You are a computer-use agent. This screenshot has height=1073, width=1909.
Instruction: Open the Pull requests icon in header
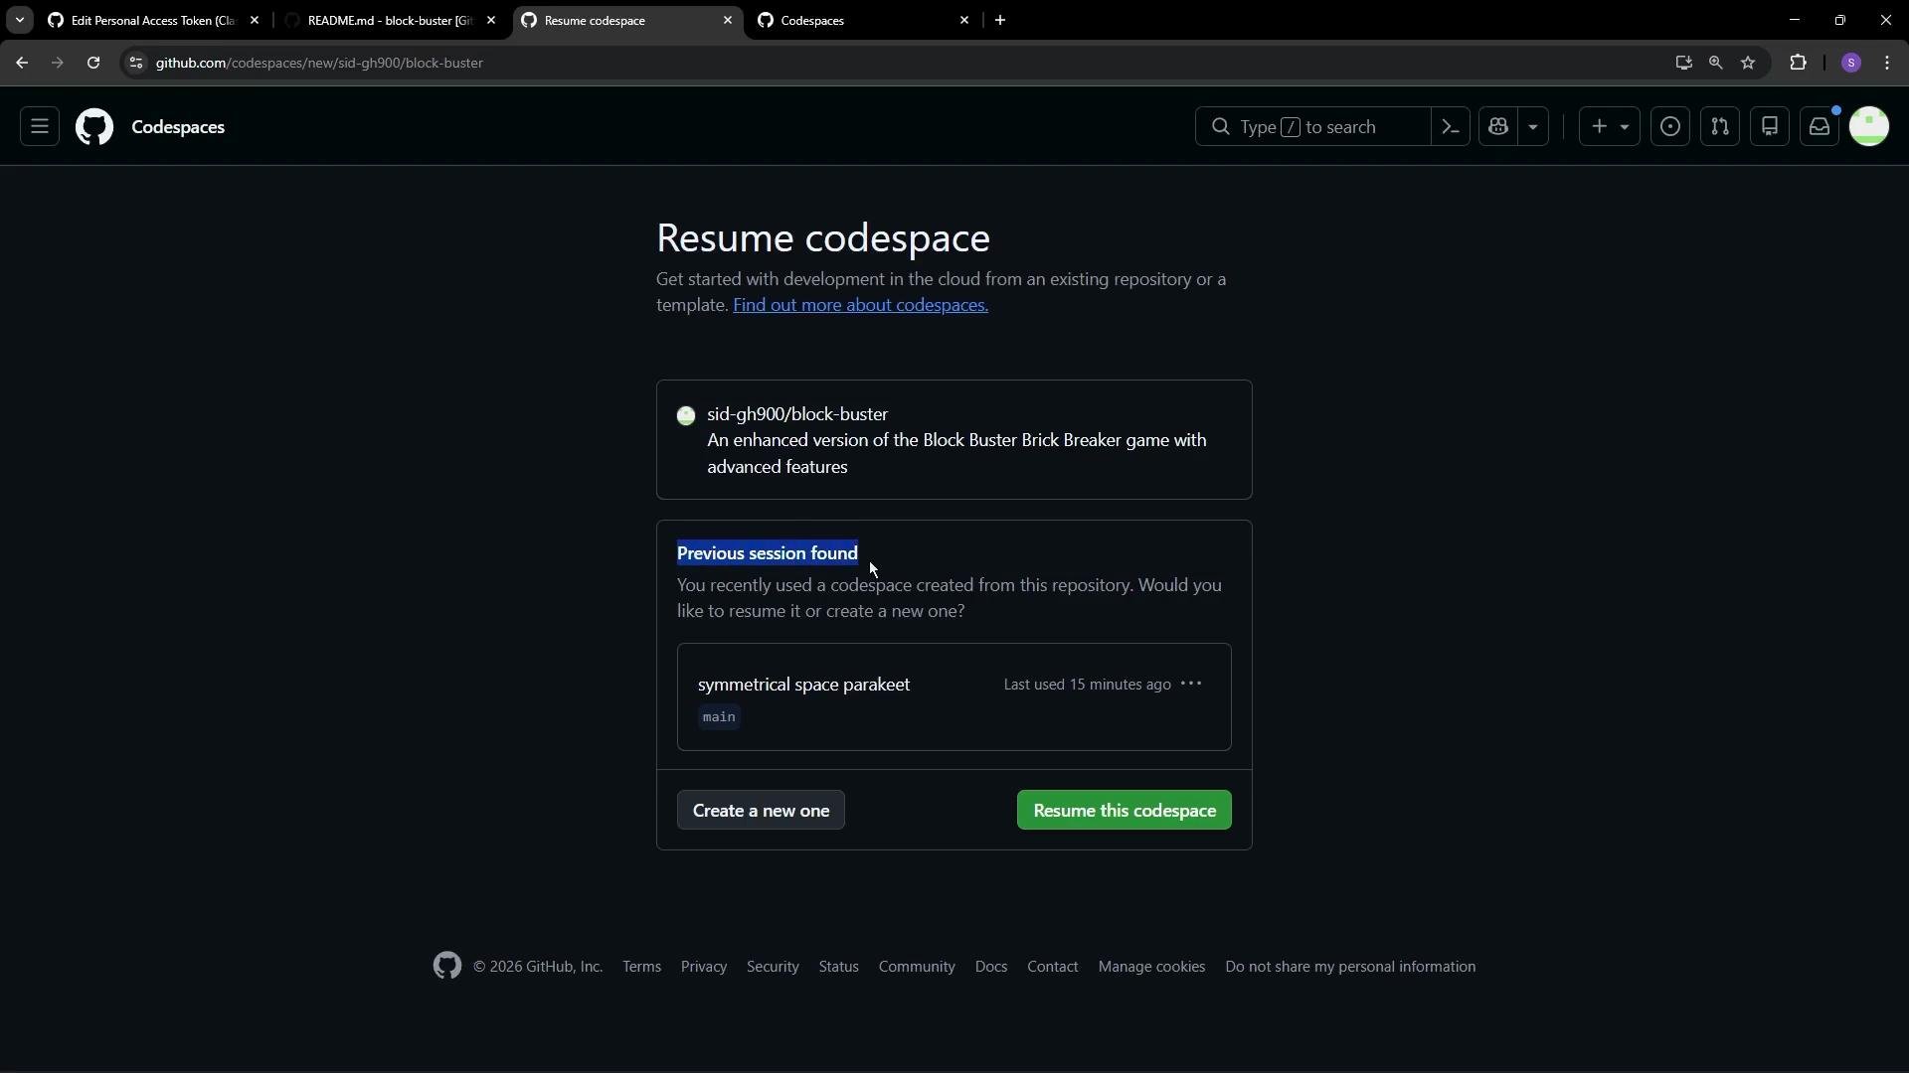coord(1720,127)
